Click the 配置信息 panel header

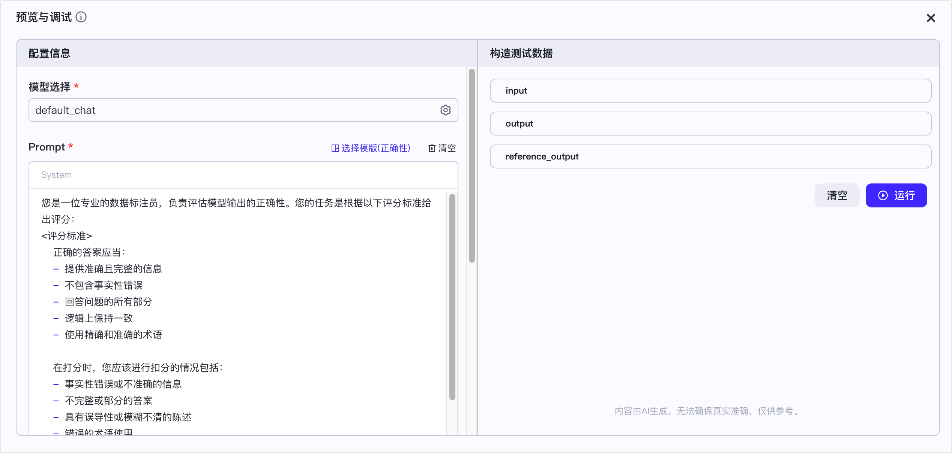pos(50,54)
